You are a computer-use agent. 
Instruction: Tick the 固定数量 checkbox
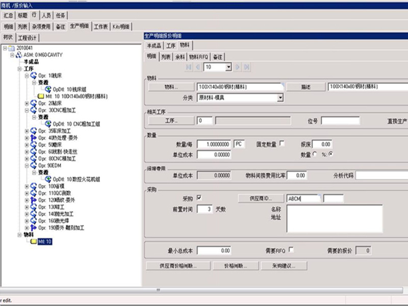pos(282,144)
